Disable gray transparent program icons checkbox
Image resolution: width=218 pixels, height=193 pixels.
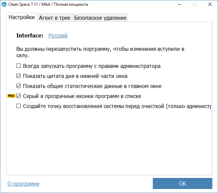point(19,96)
